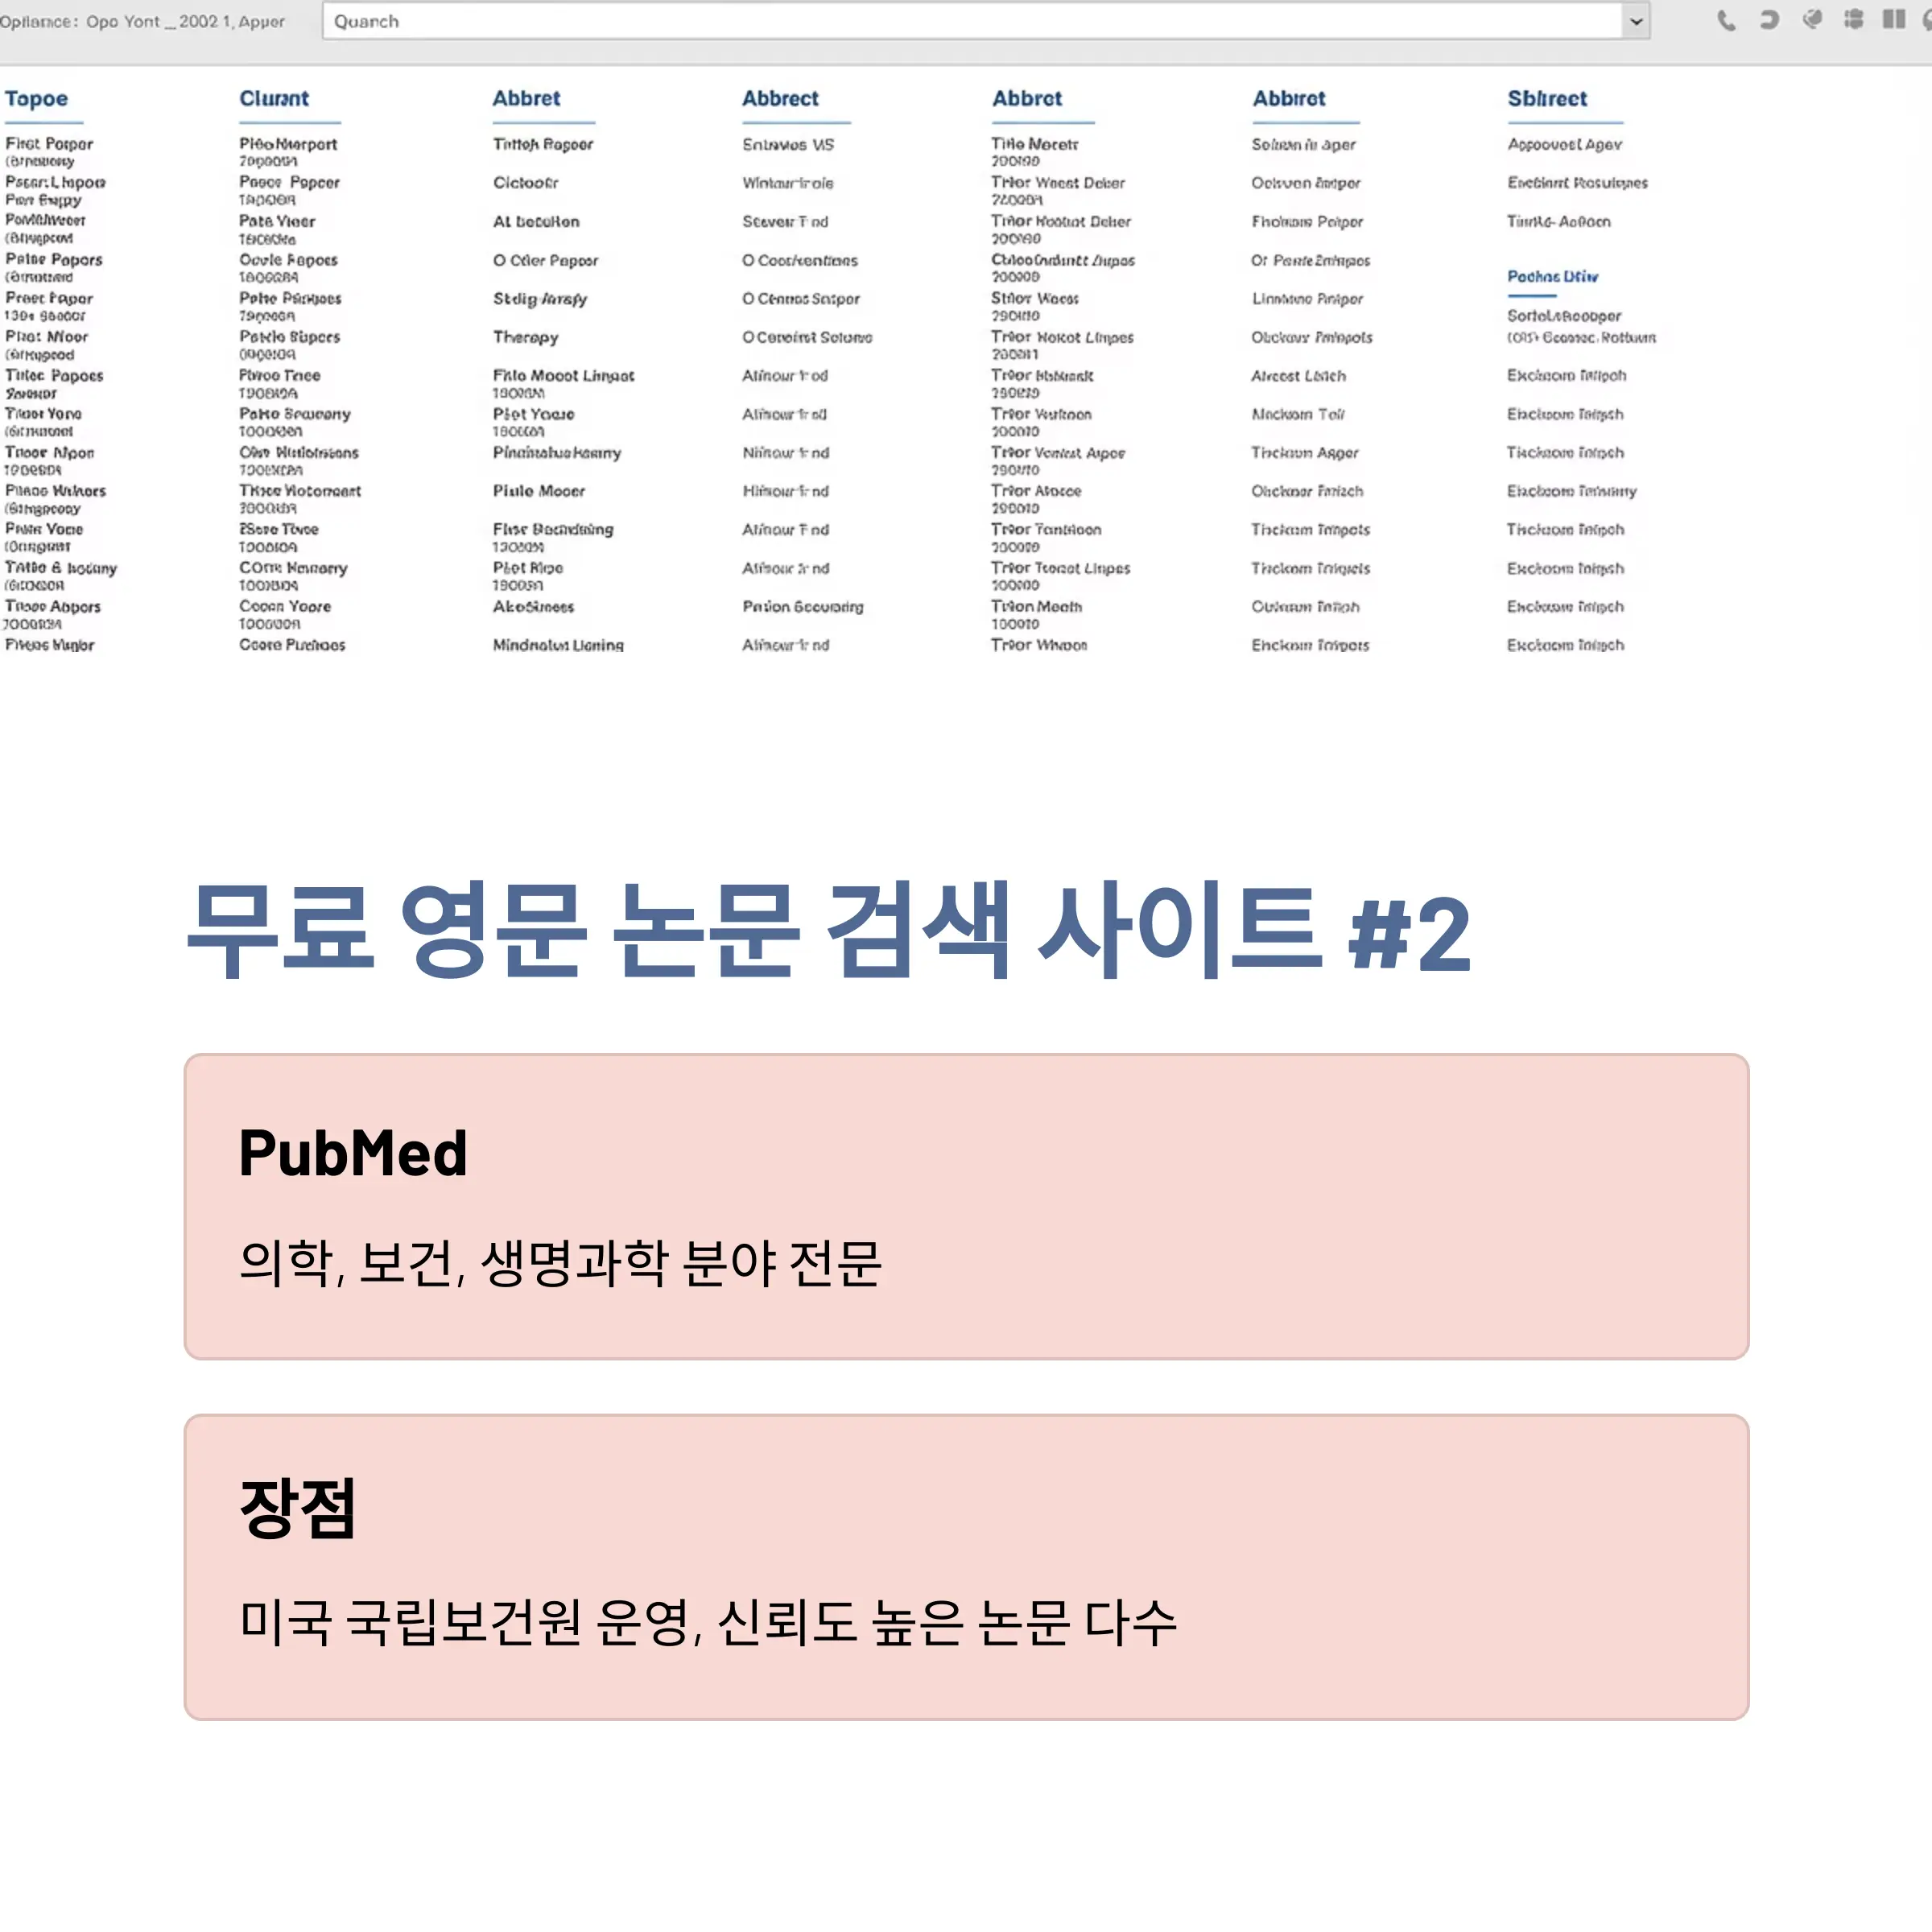This screenshot has width=1932, height=1932.
Task: Select the Topoe column header
Action: 36,99
